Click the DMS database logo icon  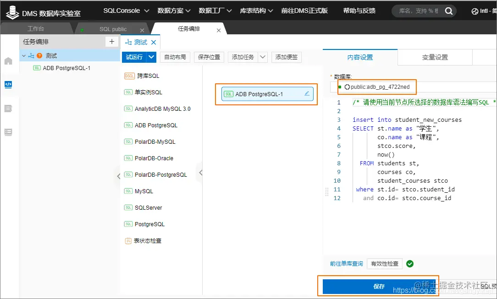(x=12, y=12)
